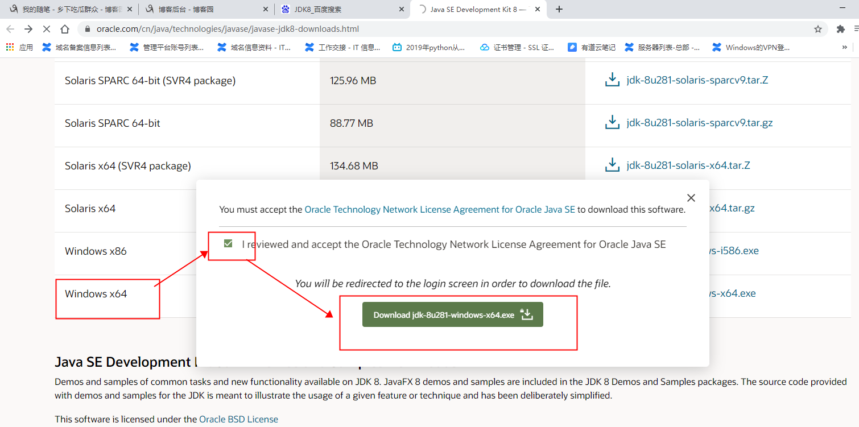Image resolution: width=859 pixels, height=427 pixels.
Task: Bookmark this page with the star icon
Action: (x=818, y=29)
